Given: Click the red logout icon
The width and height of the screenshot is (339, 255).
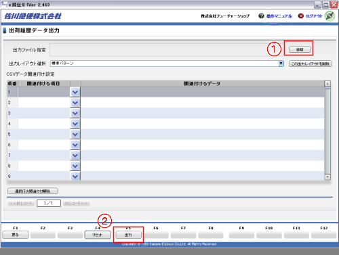Looking at the screenshot, I should [x=300, y=16].
